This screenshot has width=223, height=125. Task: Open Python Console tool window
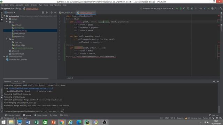41,115
